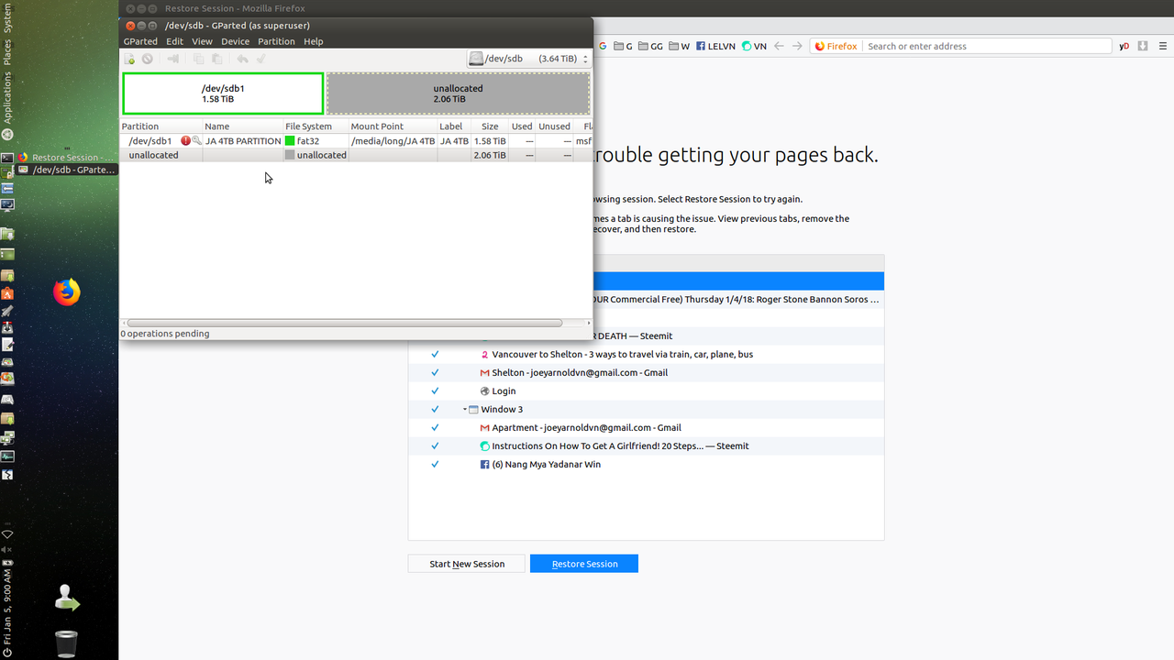This screenshot has width=1174, height=660.
Task: Click the Firefox forward arrow button
Action: (797, 46)
